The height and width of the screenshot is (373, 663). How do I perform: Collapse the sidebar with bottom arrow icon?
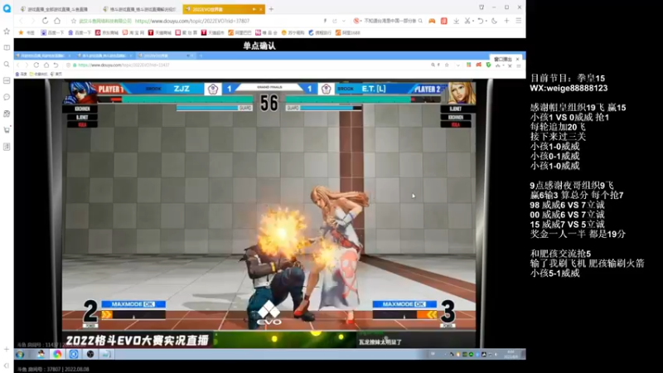click(7, 366)
